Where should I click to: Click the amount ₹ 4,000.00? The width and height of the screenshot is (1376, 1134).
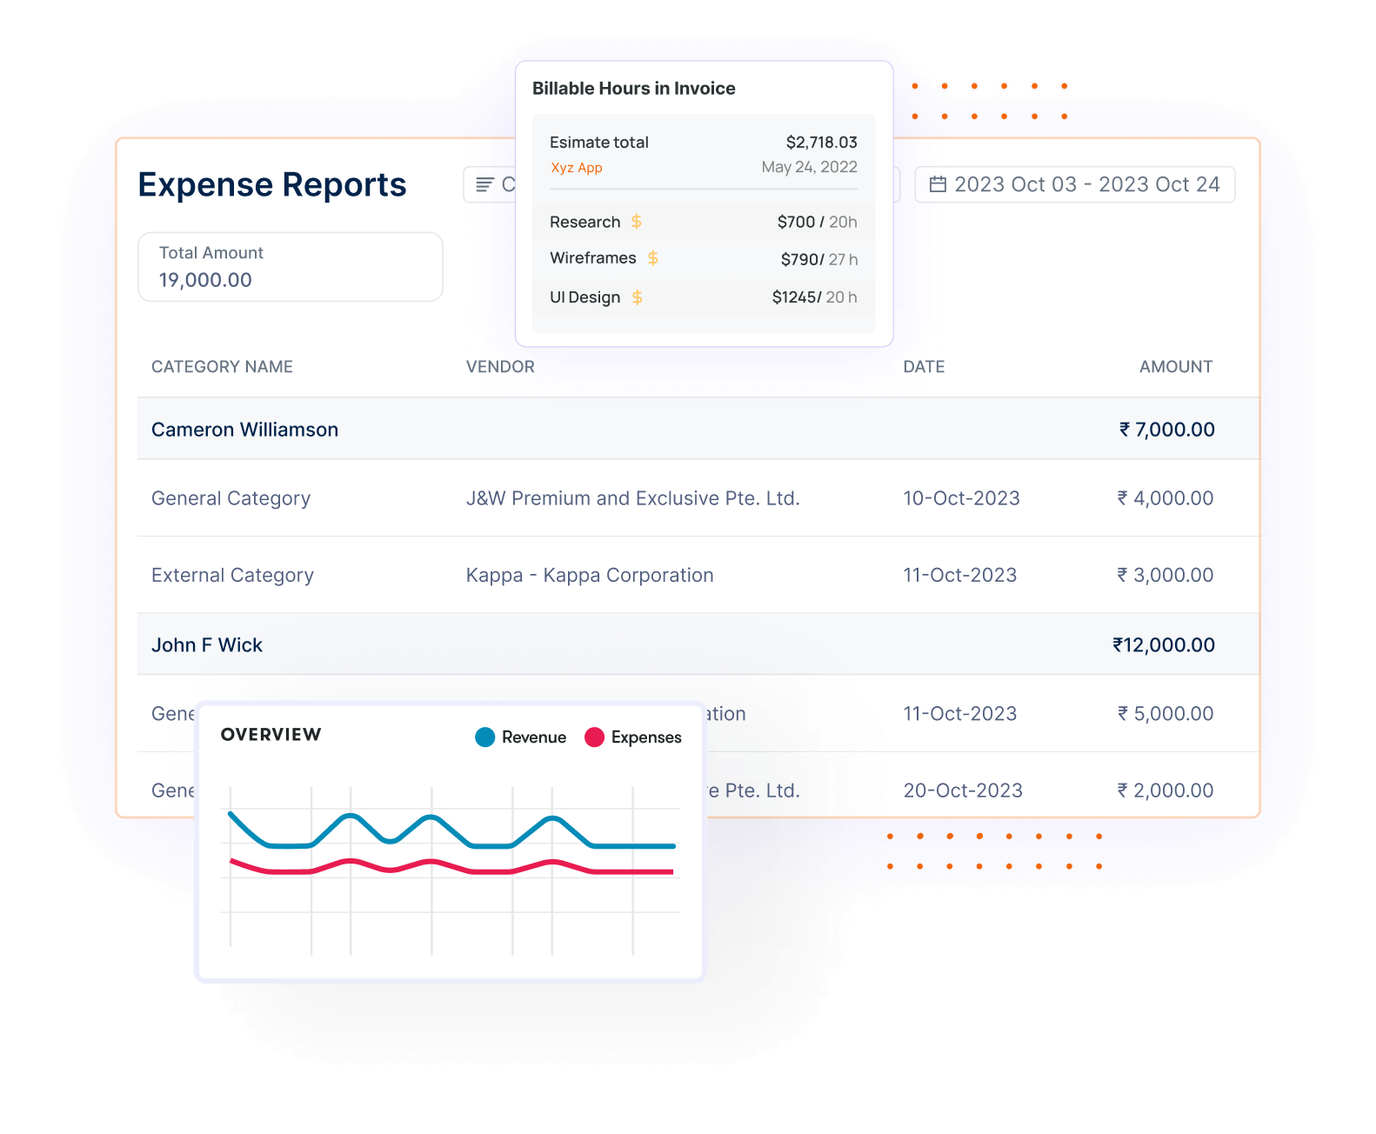(1166, 498)
